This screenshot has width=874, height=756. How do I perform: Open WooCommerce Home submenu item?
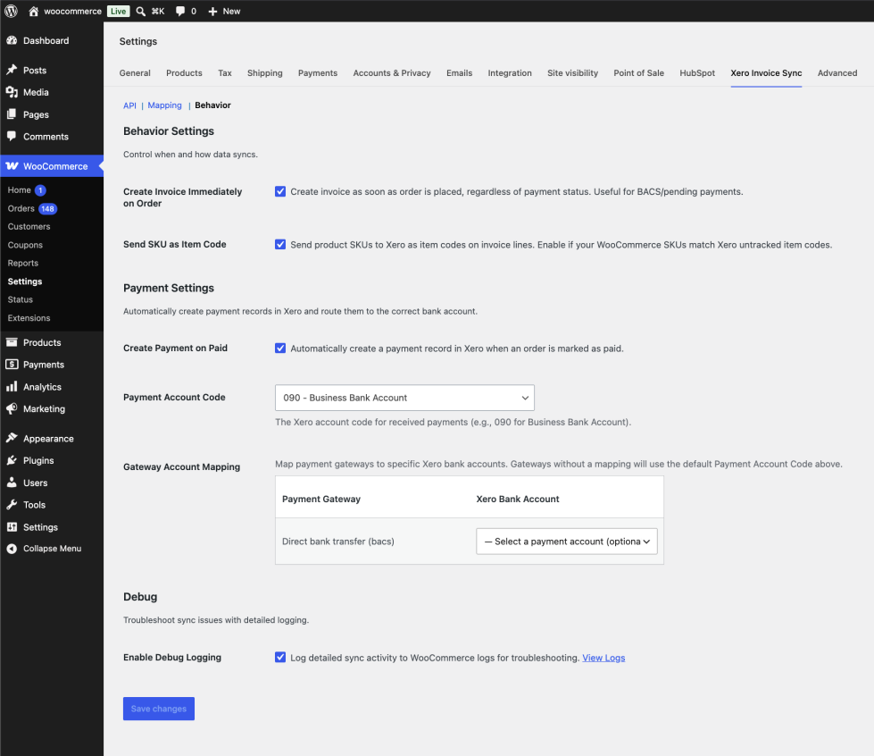coord(19,190)
